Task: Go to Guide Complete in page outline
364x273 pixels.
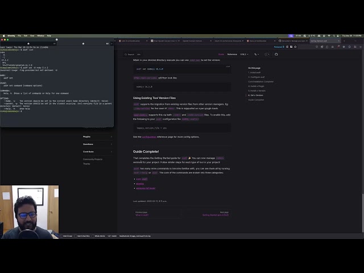Action: click(x=256, y=100)
